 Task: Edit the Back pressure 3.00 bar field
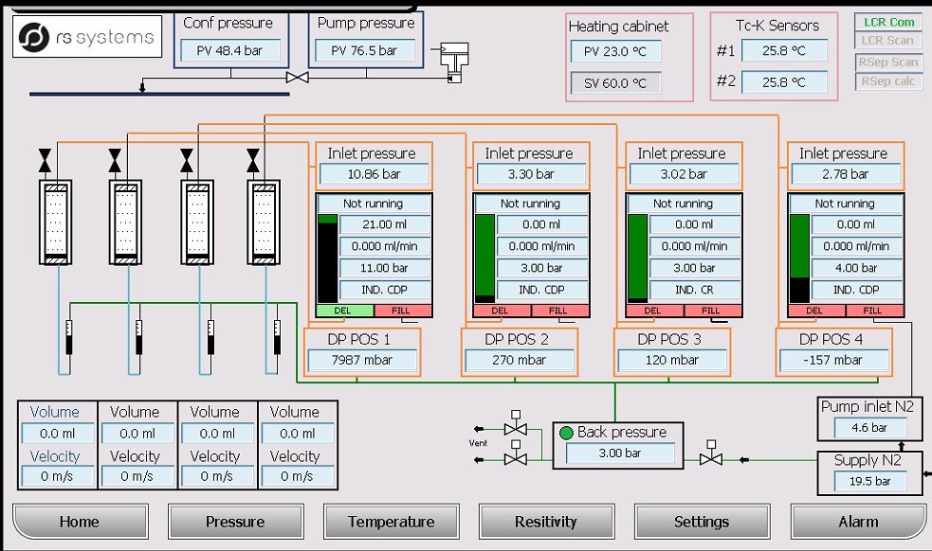coord(620,453)
